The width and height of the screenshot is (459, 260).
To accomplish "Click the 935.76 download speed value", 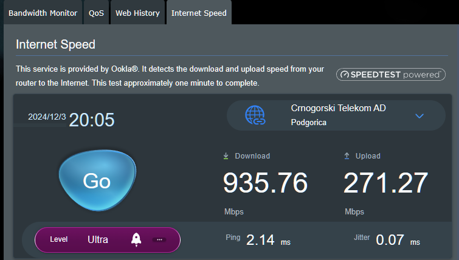I will coord(265,183).
